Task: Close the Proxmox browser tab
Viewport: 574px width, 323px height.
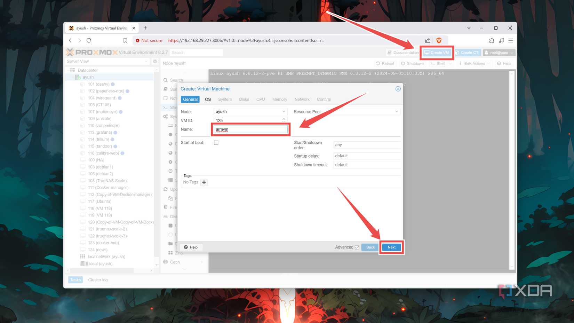Action: coord(134,28)
